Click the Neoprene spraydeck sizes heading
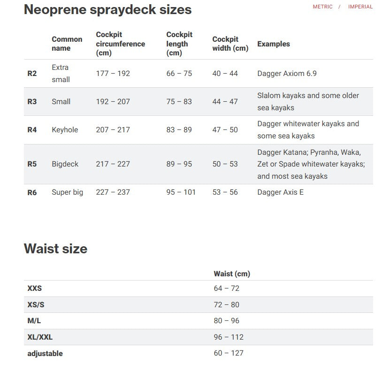This screenshot has width=390, height=372. [107, 9]
